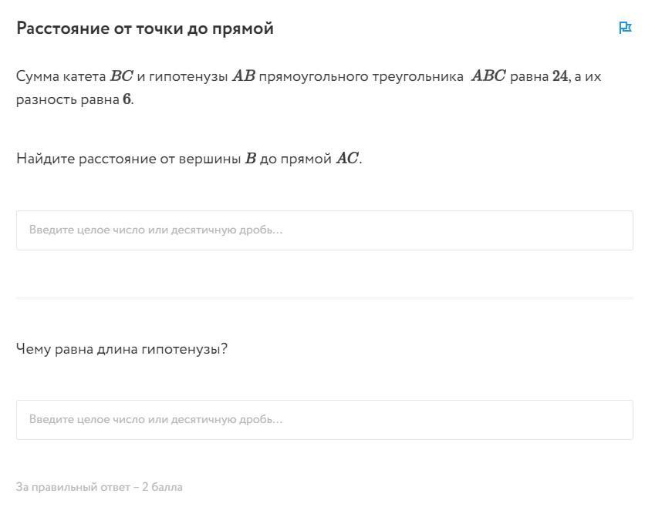655x517 pixels.
Task: Click the flag icon to report the task
Action: pyautogui.click(x=625, y=29)
